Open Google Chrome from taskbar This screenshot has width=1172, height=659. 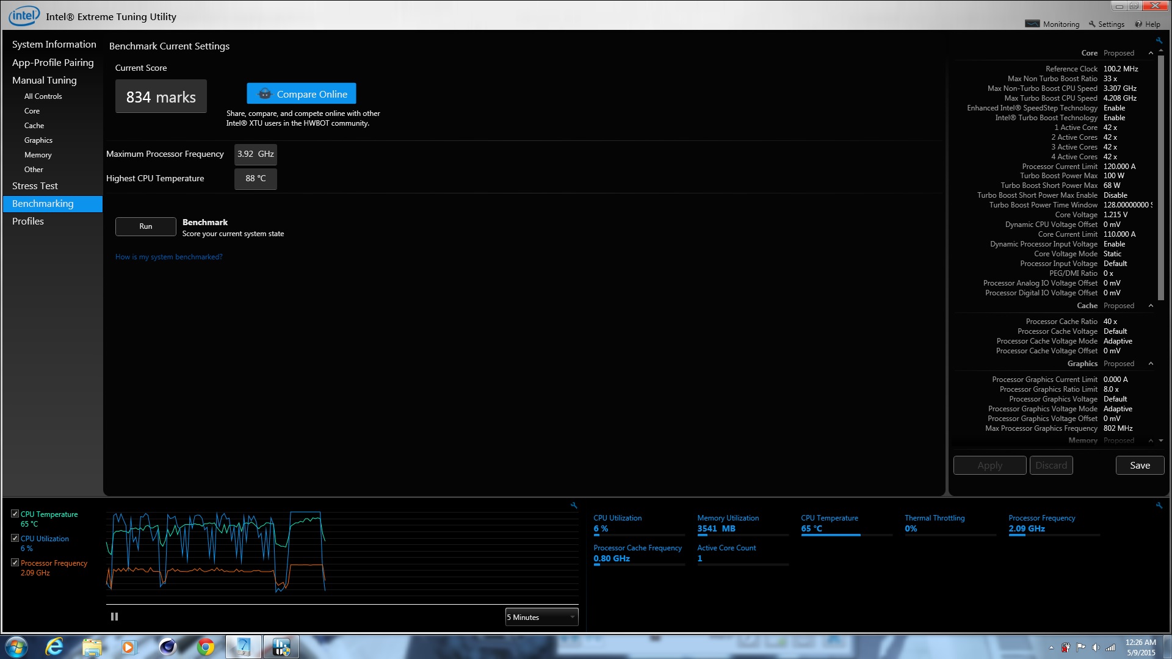click(206, 647)
